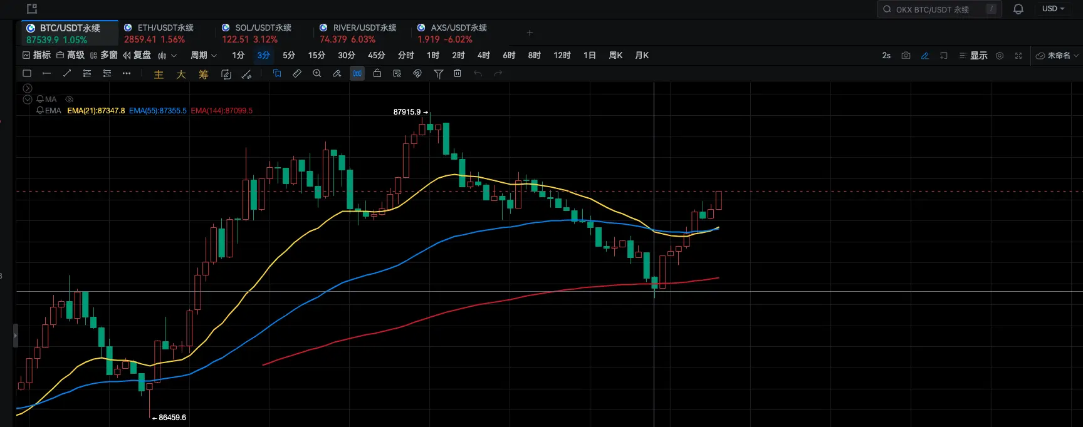This screenshot has width=1083, height=427.
Task: Click the 大 indicator shortcut
Action: coord(181,75)
